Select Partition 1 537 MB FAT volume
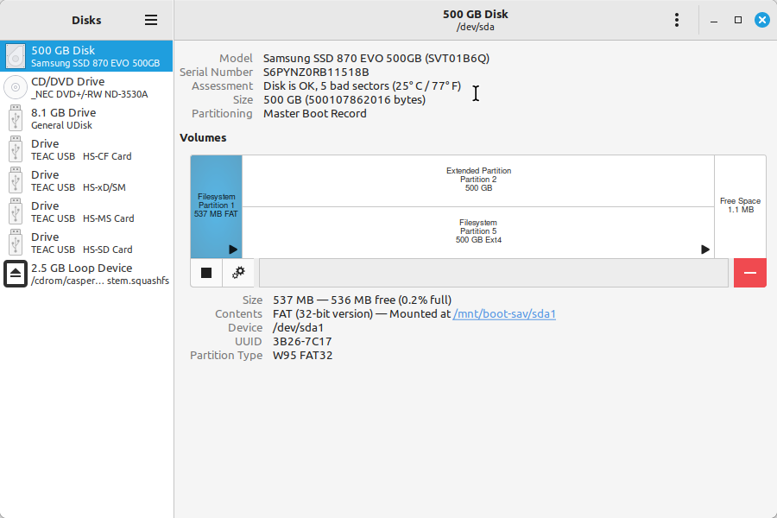The image size is (777, 518). [216, 205]
